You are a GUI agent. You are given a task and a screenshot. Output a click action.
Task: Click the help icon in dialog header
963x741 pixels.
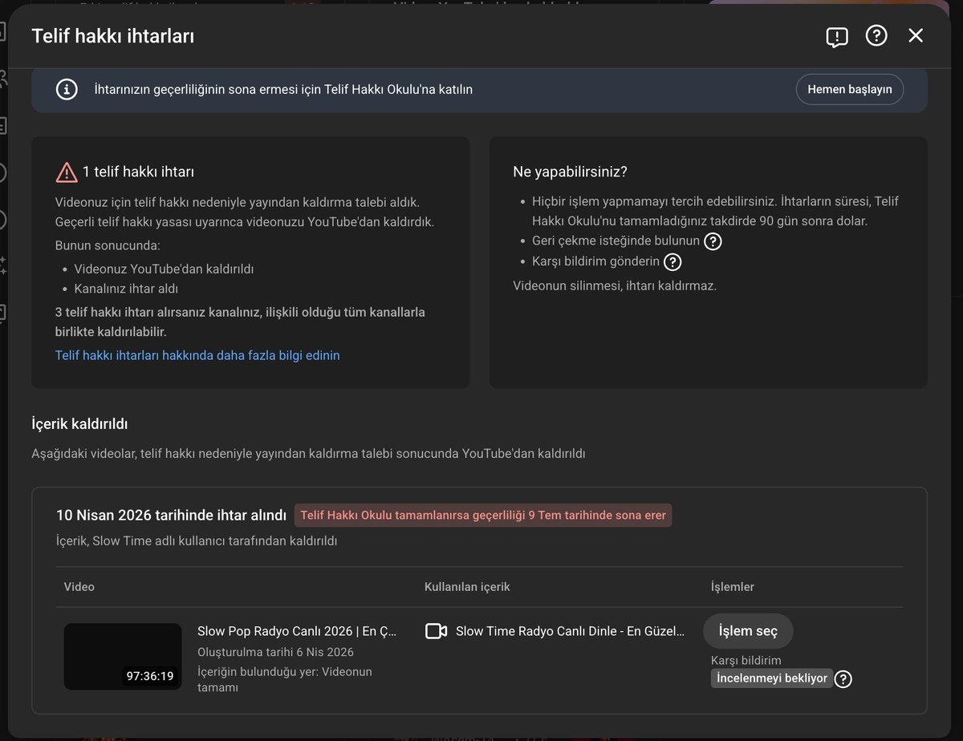876,35
